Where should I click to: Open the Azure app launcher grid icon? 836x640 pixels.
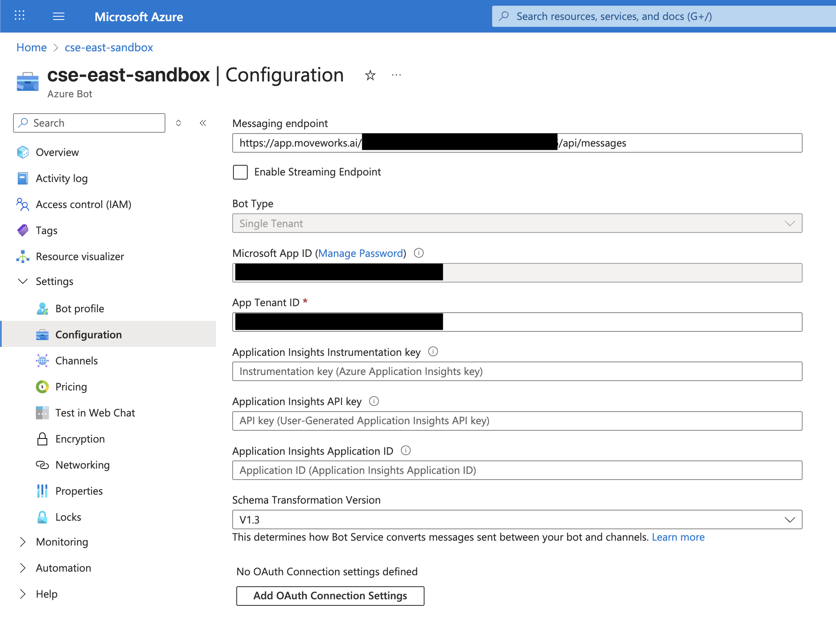(x=20, y=16)
